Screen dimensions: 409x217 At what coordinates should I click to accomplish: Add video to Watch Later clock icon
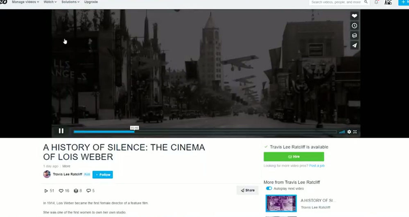coord(354,26)
